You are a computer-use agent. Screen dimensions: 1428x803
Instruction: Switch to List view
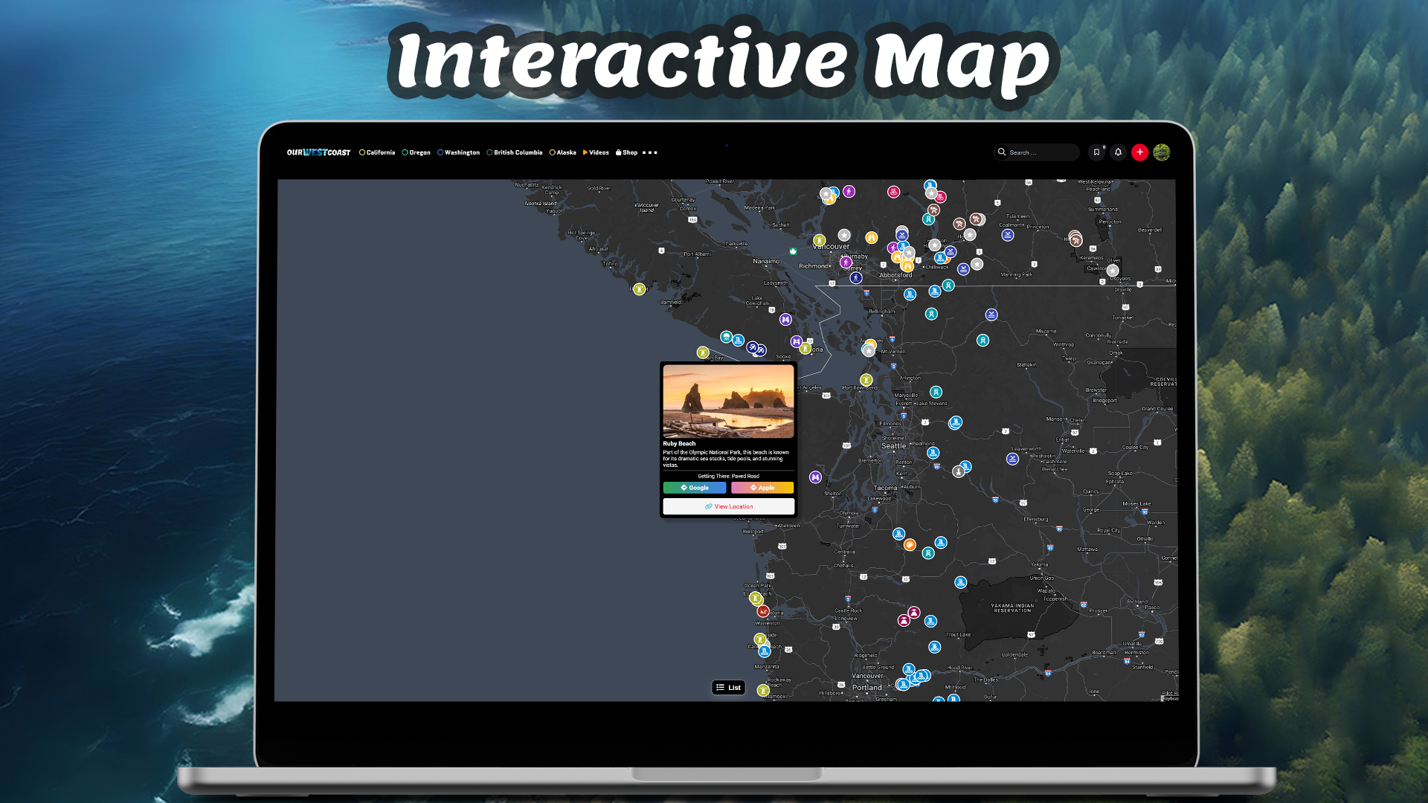point(729,688)
